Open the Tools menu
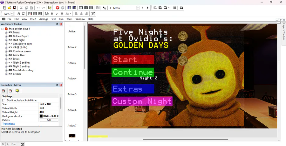The width and height of the screenshot is (286, 146). click(x=69, y=19)
